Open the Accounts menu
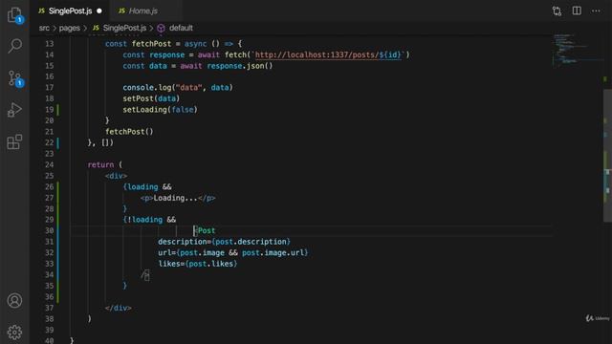This screenshot has width=612, height=344. [x=15, y=300]
